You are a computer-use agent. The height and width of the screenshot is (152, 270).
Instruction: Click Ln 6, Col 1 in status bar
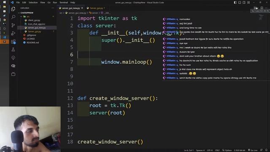(189, 150)
